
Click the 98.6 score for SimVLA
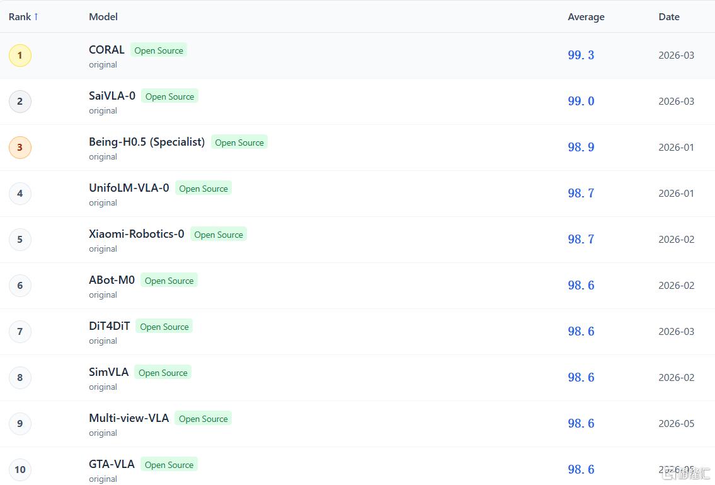[x=581, y=378]
